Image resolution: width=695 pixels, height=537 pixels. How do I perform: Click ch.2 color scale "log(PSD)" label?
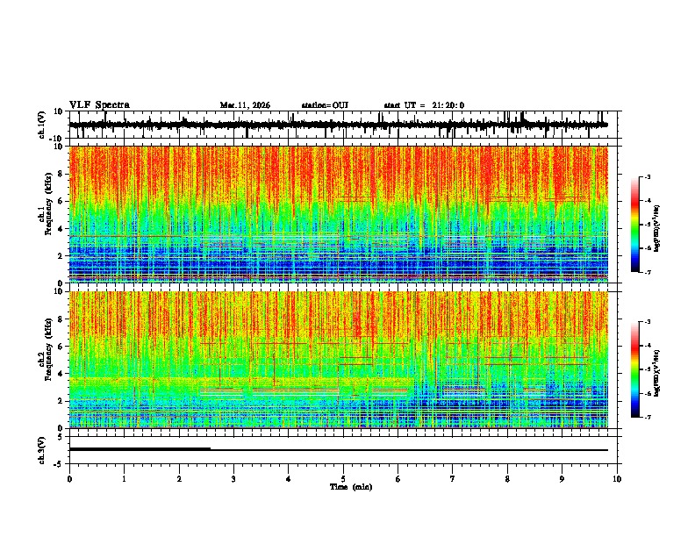coord(656,373)
